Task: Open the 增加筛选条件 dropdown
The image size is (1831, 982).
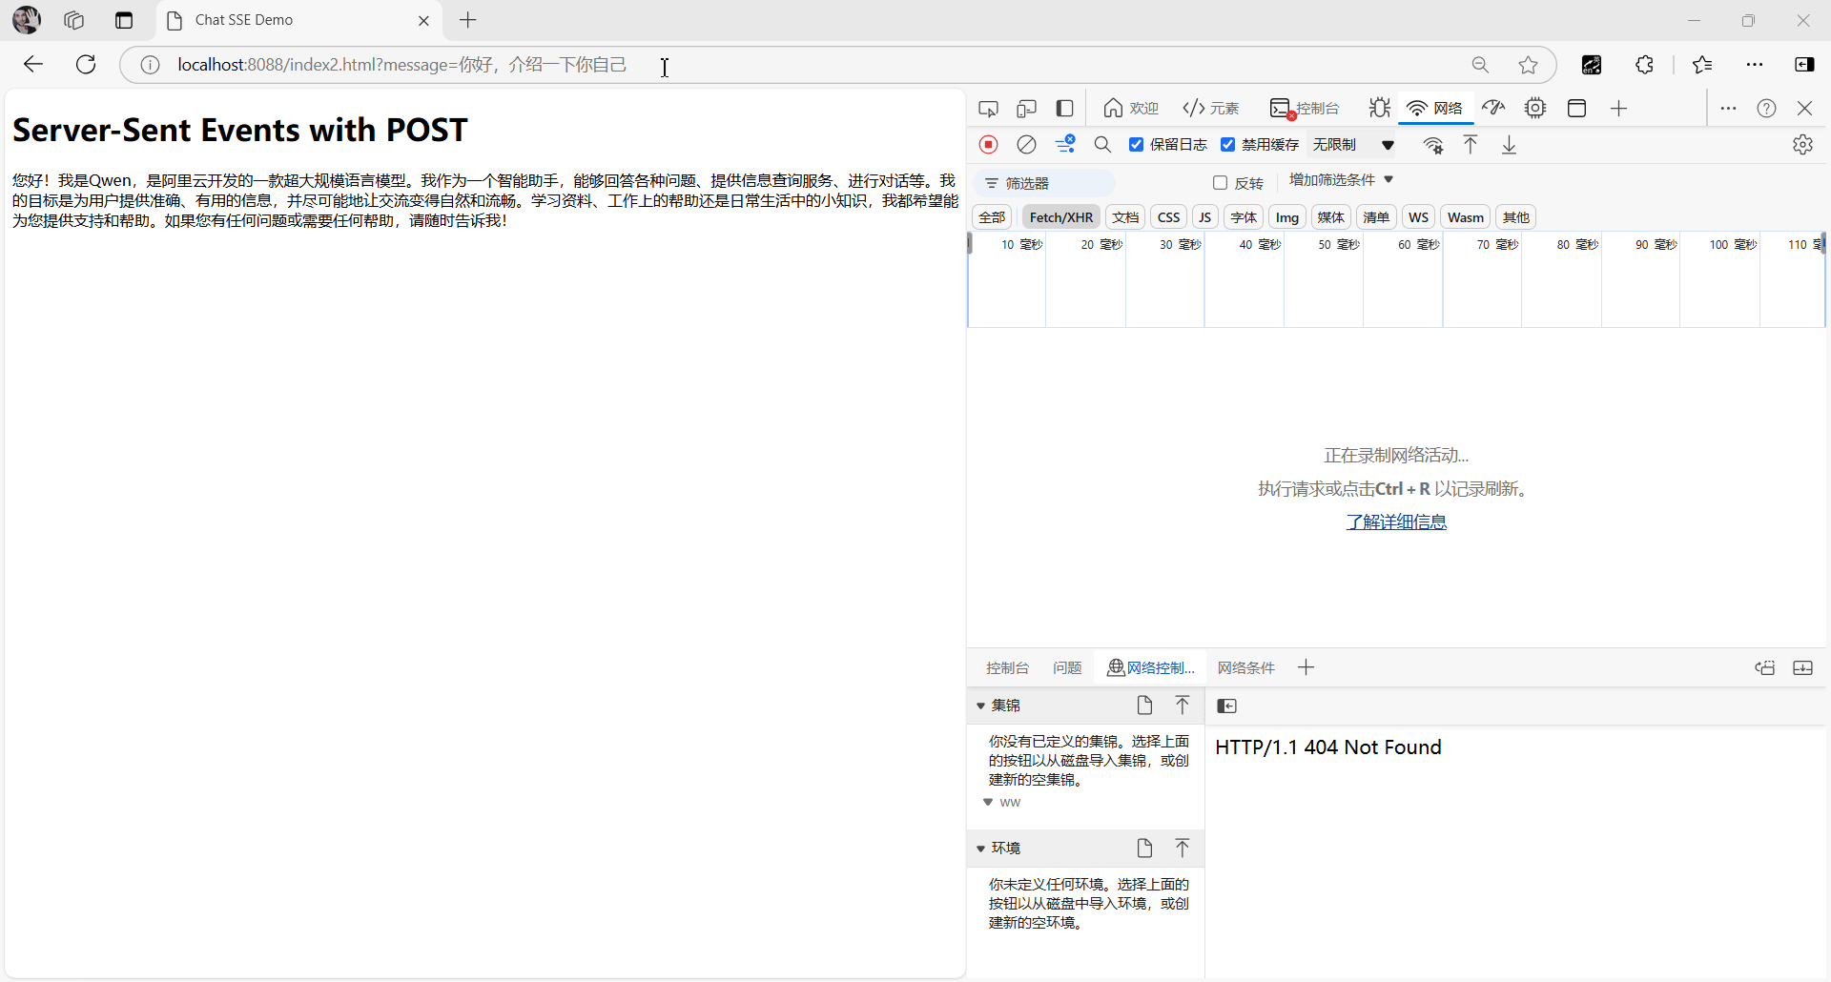Action: (x=1342, y=180)
